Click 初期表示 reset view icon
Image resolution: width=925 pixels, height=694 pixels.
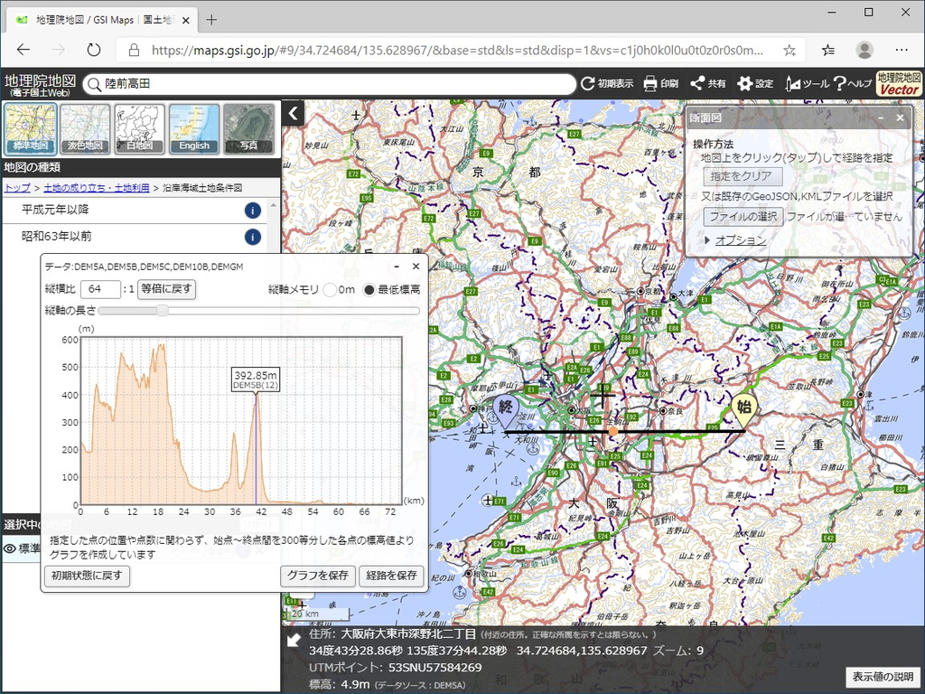pyautogui.click(x=607, y=84)
